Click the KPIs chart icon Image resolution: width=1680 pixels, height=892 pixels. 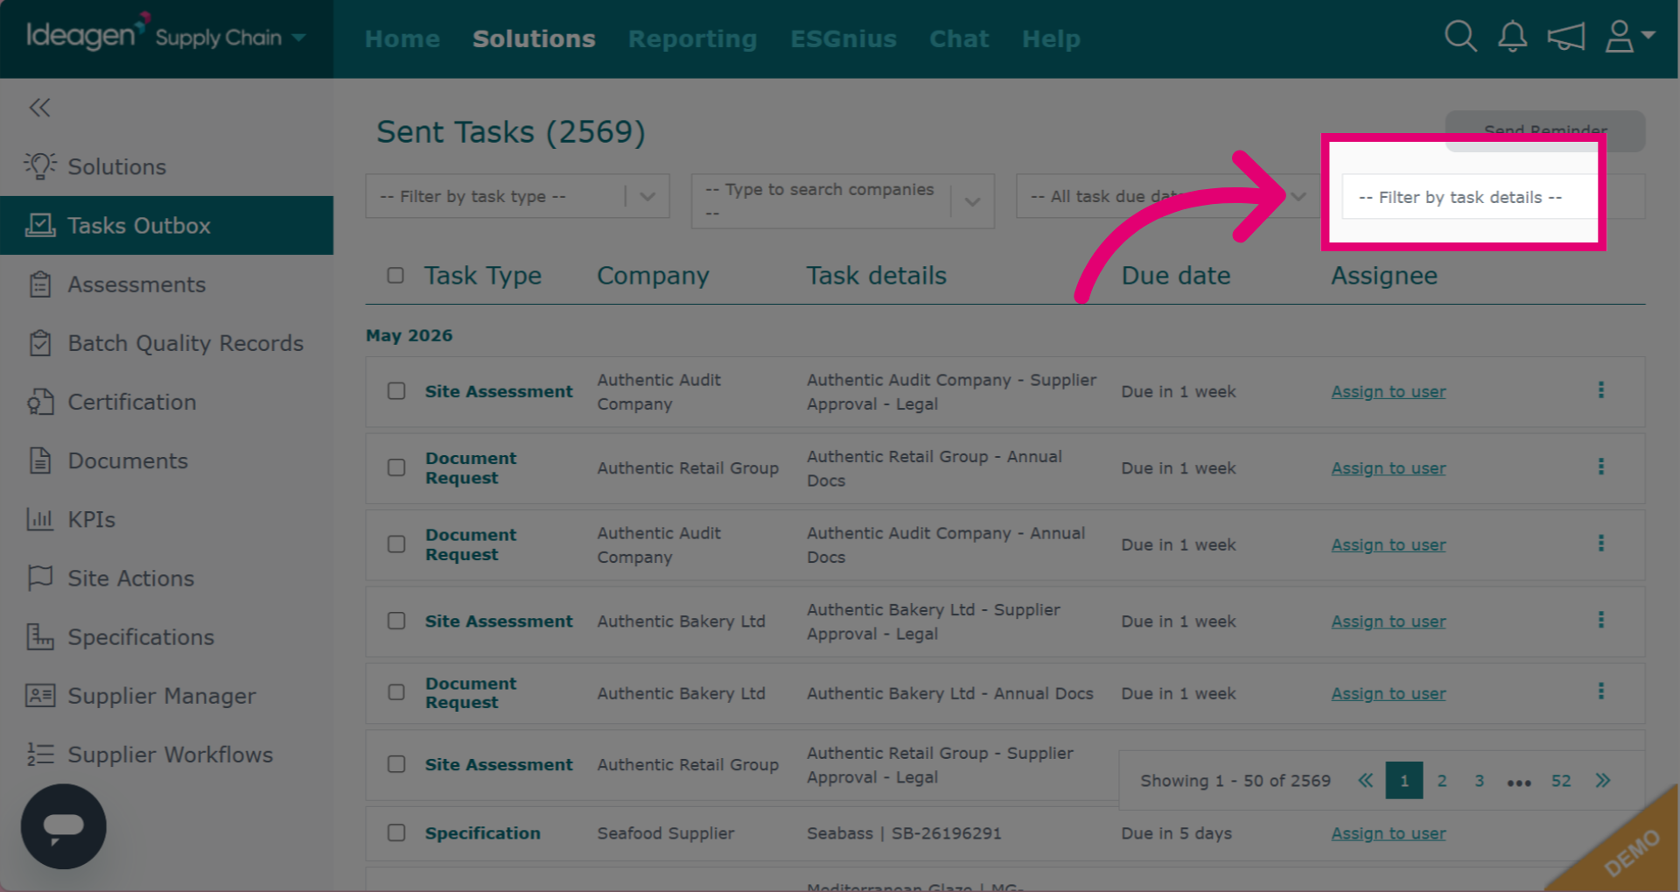coord(40,519)
